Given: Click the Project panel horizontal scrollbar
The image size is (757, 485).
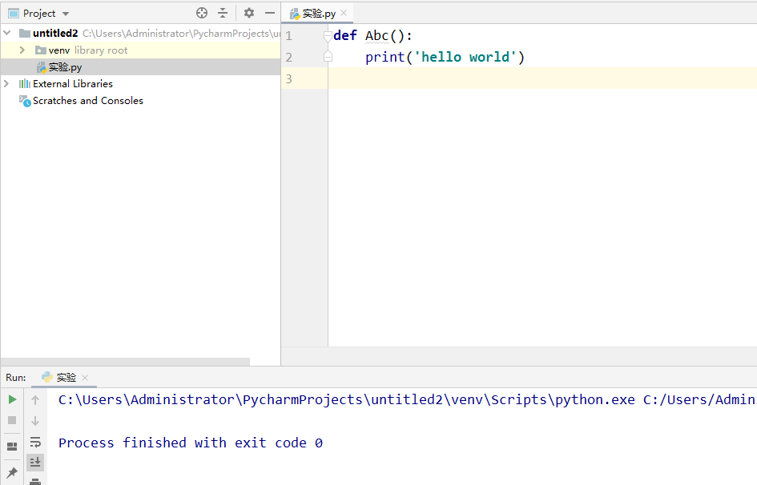Looking at the screenshot, I should [x=126, y=362].
